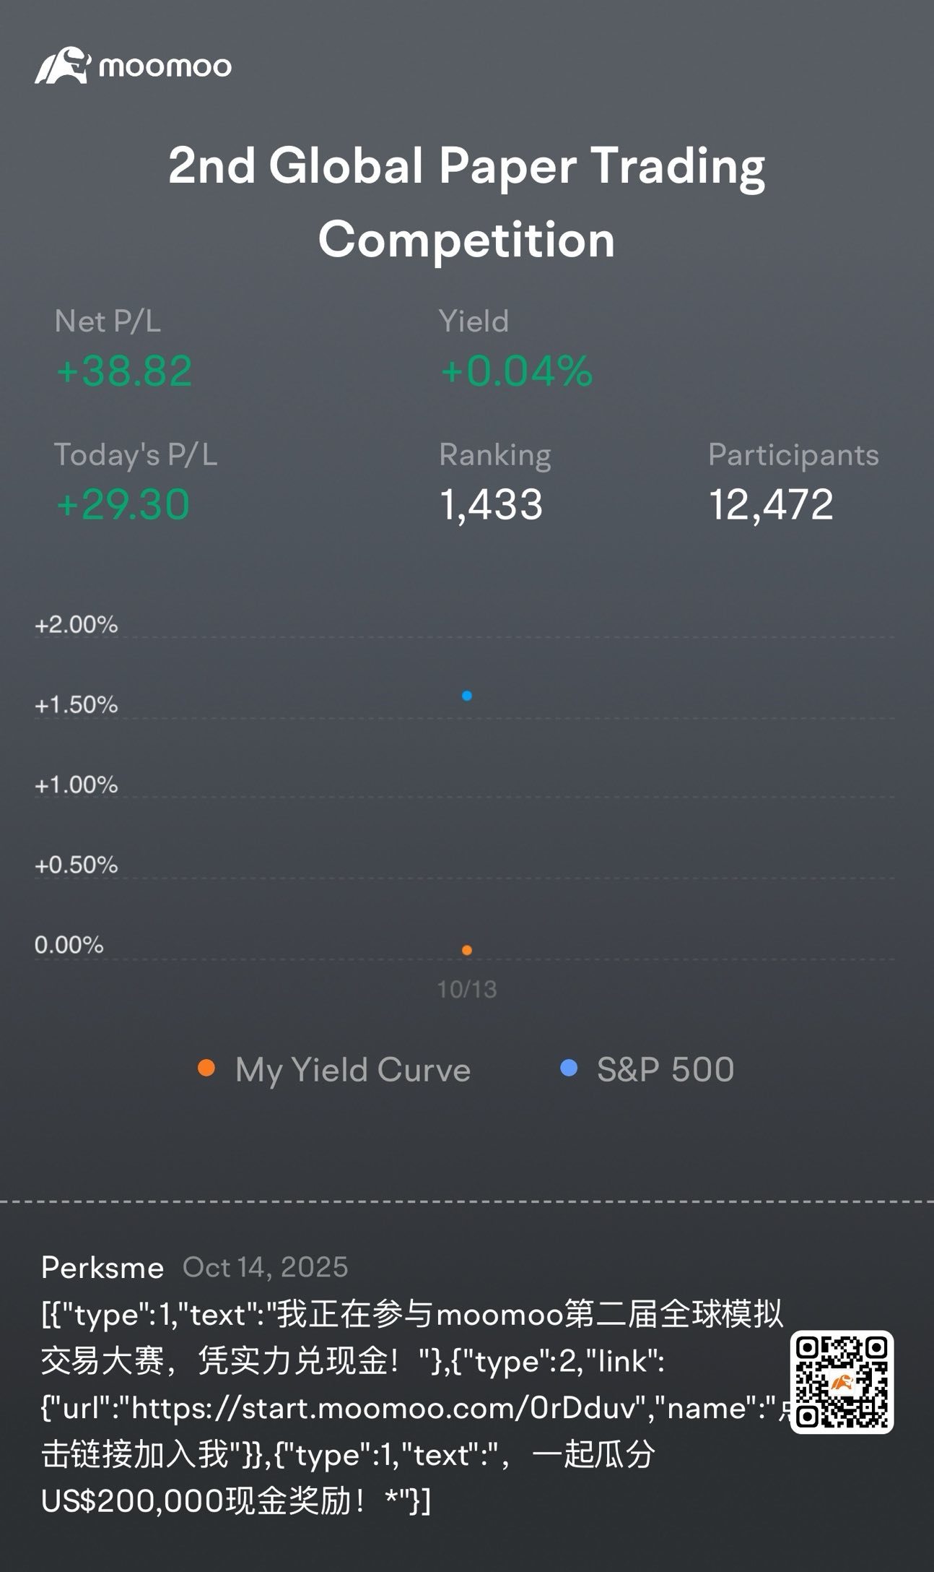This screenshot has width=934, height=1572.
Task: Click the moomoo bull logo icon
Action: 61,66
